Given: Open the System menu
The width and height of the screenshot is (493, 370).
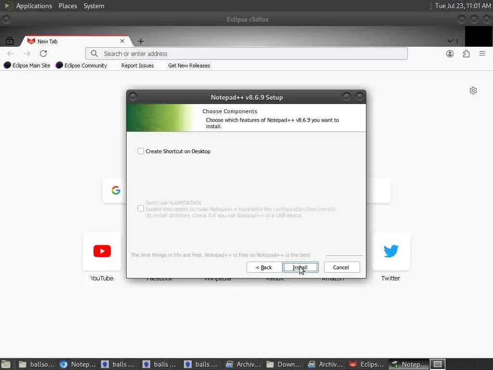Looking at the screenshot, I should (94, 6).
